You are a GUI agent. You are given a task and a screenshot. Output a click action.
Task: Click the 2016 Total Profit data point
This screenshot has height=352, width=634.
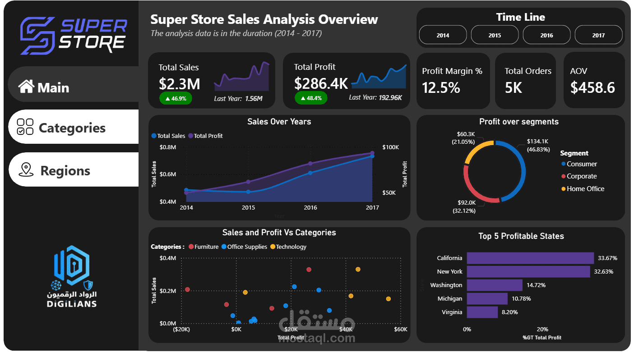click(310, 164)
